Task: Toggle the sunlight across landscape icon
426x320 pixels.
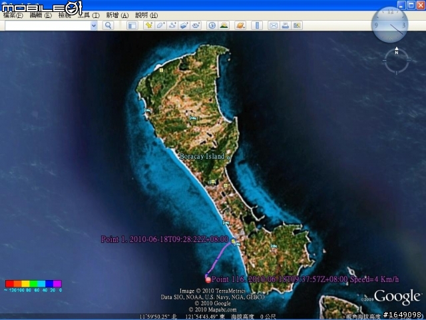Action: (x=224, y=25)
